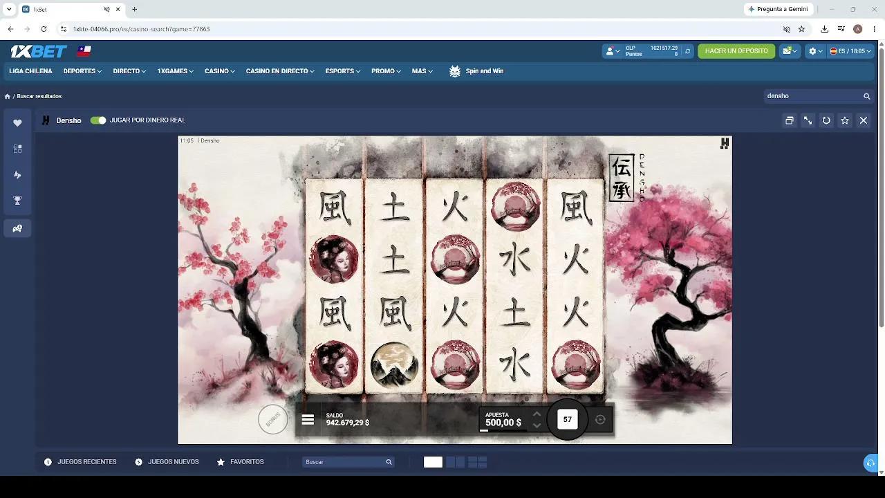
Task: Reload the Densho game with refresh icon
Action: point(826,120)
